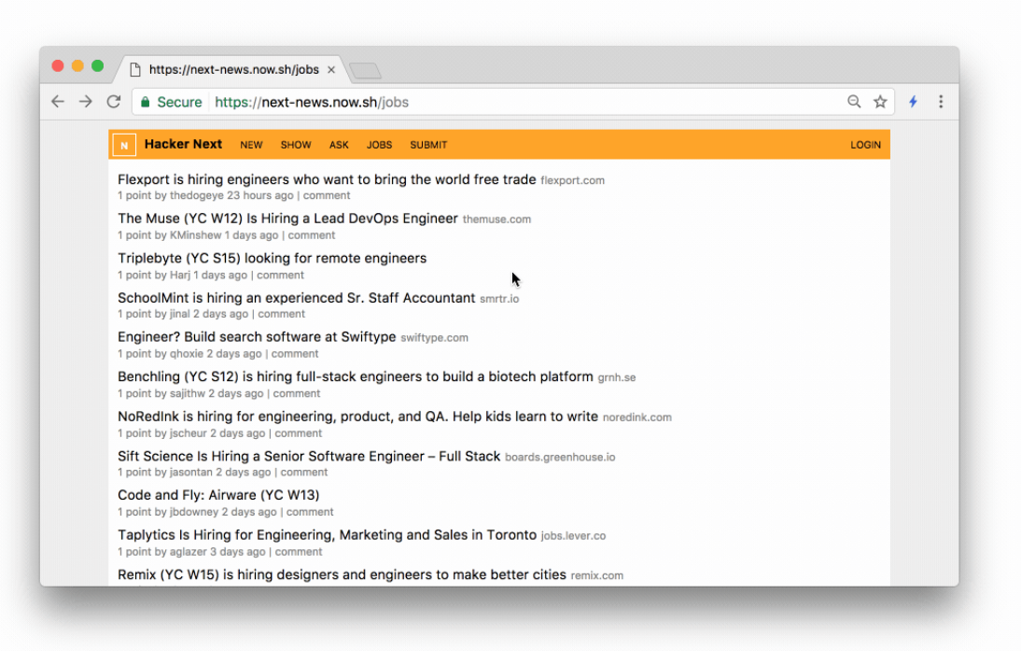Open comment link under The Muse story
Image resolution: width=1021 pixels, height=651 pixels.
coord(312,235)
